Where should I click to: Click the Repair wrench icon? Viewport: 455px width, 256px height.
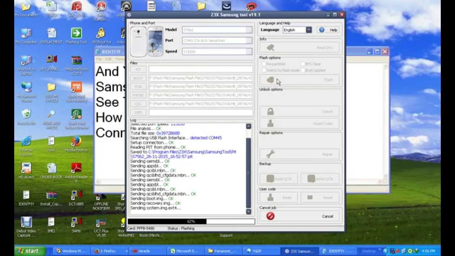coord(271,154)
